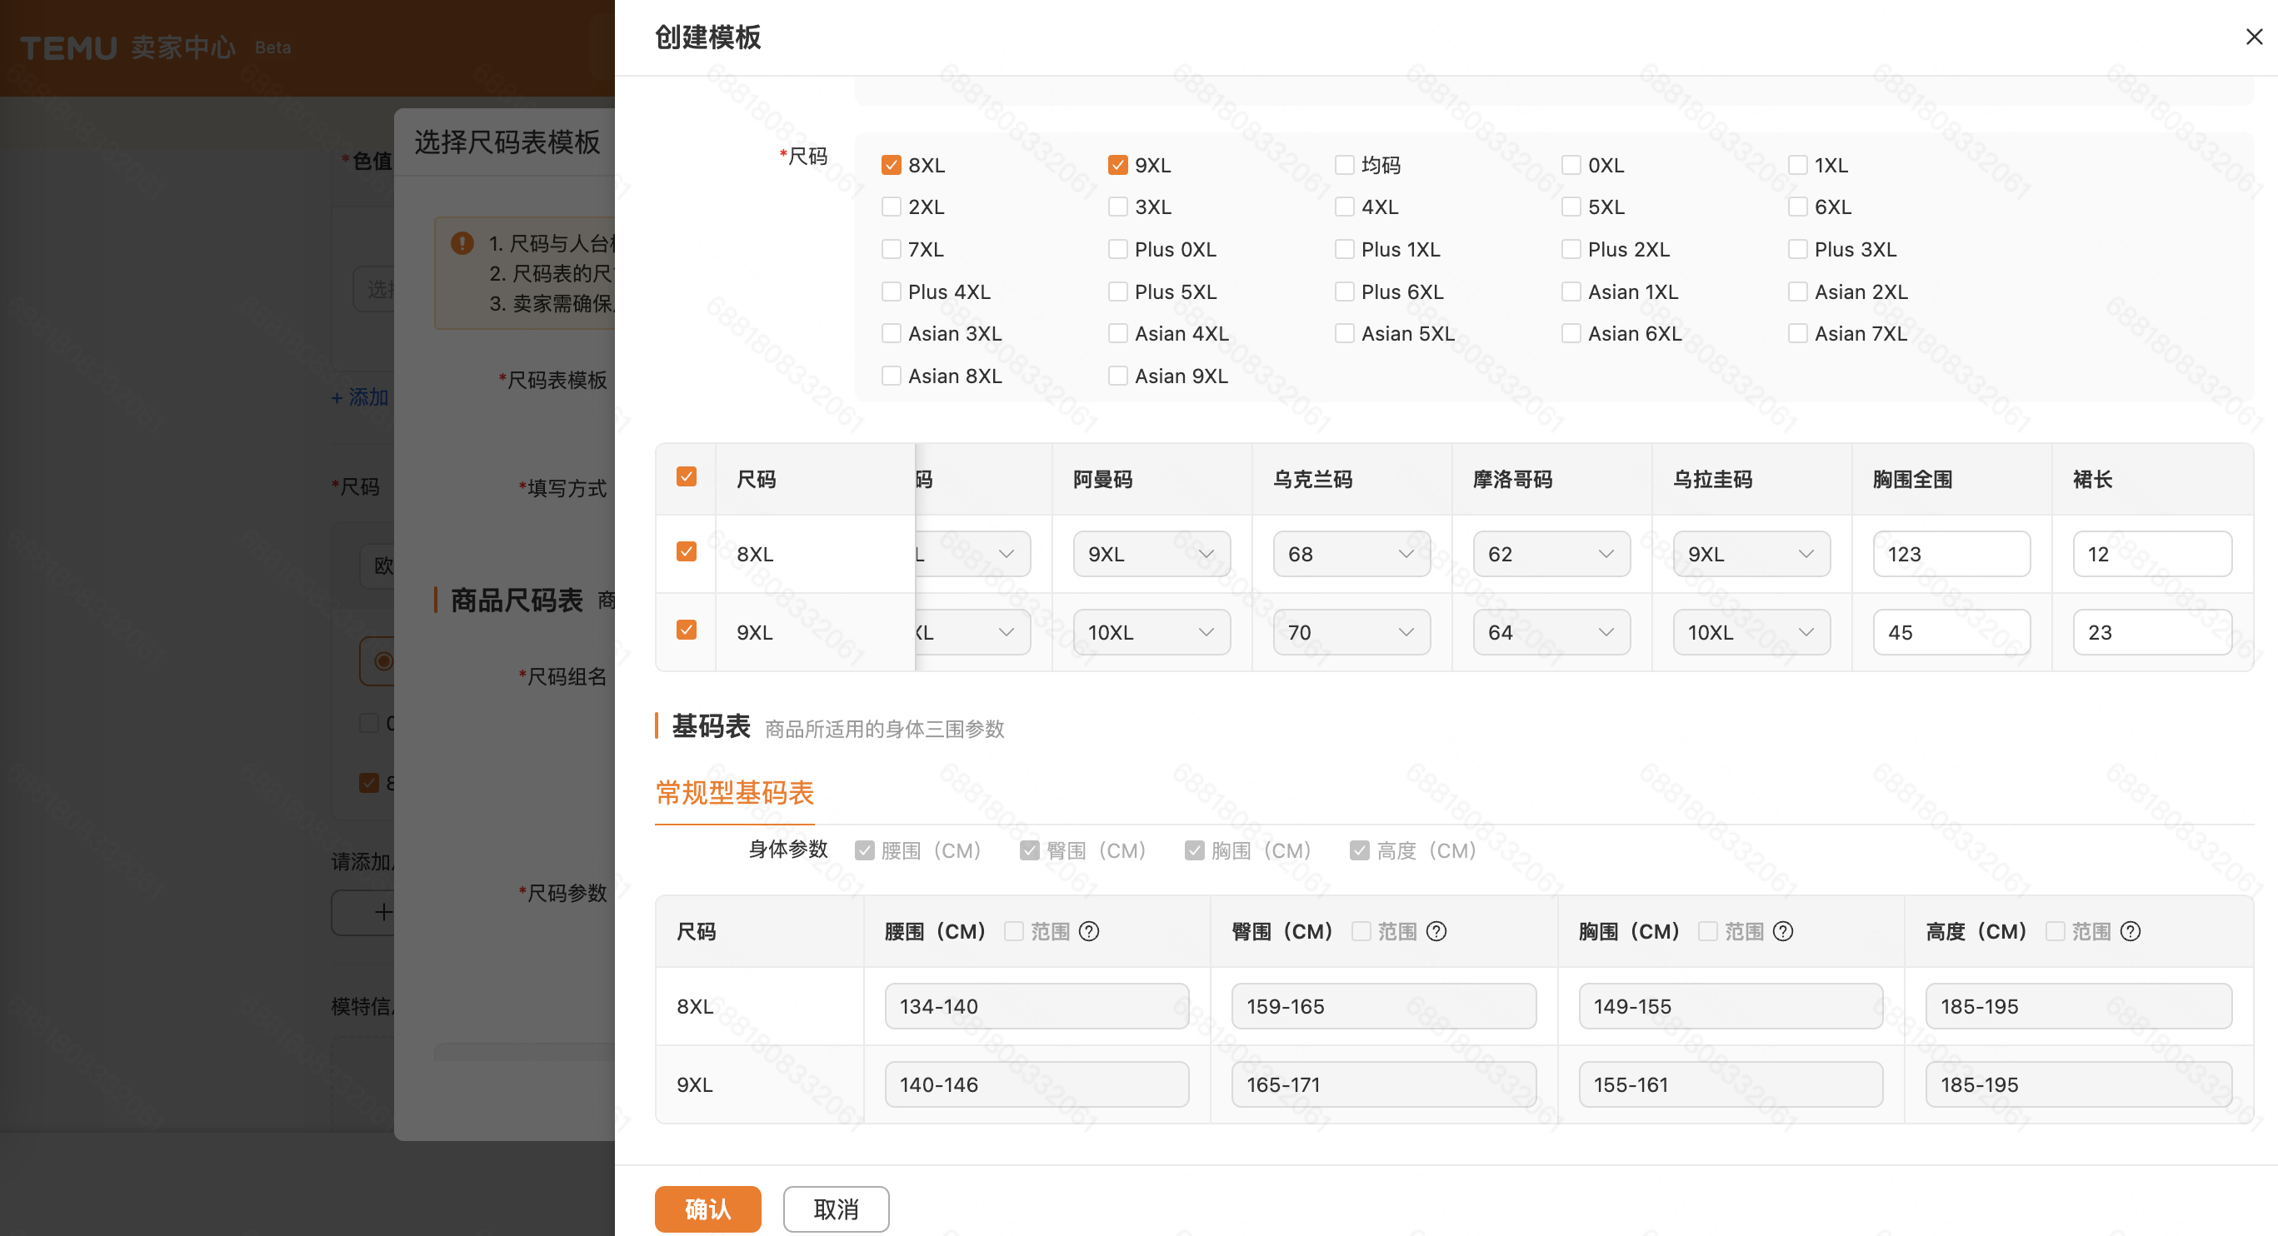This screenshot has height=1236, width=2278.
Task: Check the 均码 size option
Action: point(1344,164)
